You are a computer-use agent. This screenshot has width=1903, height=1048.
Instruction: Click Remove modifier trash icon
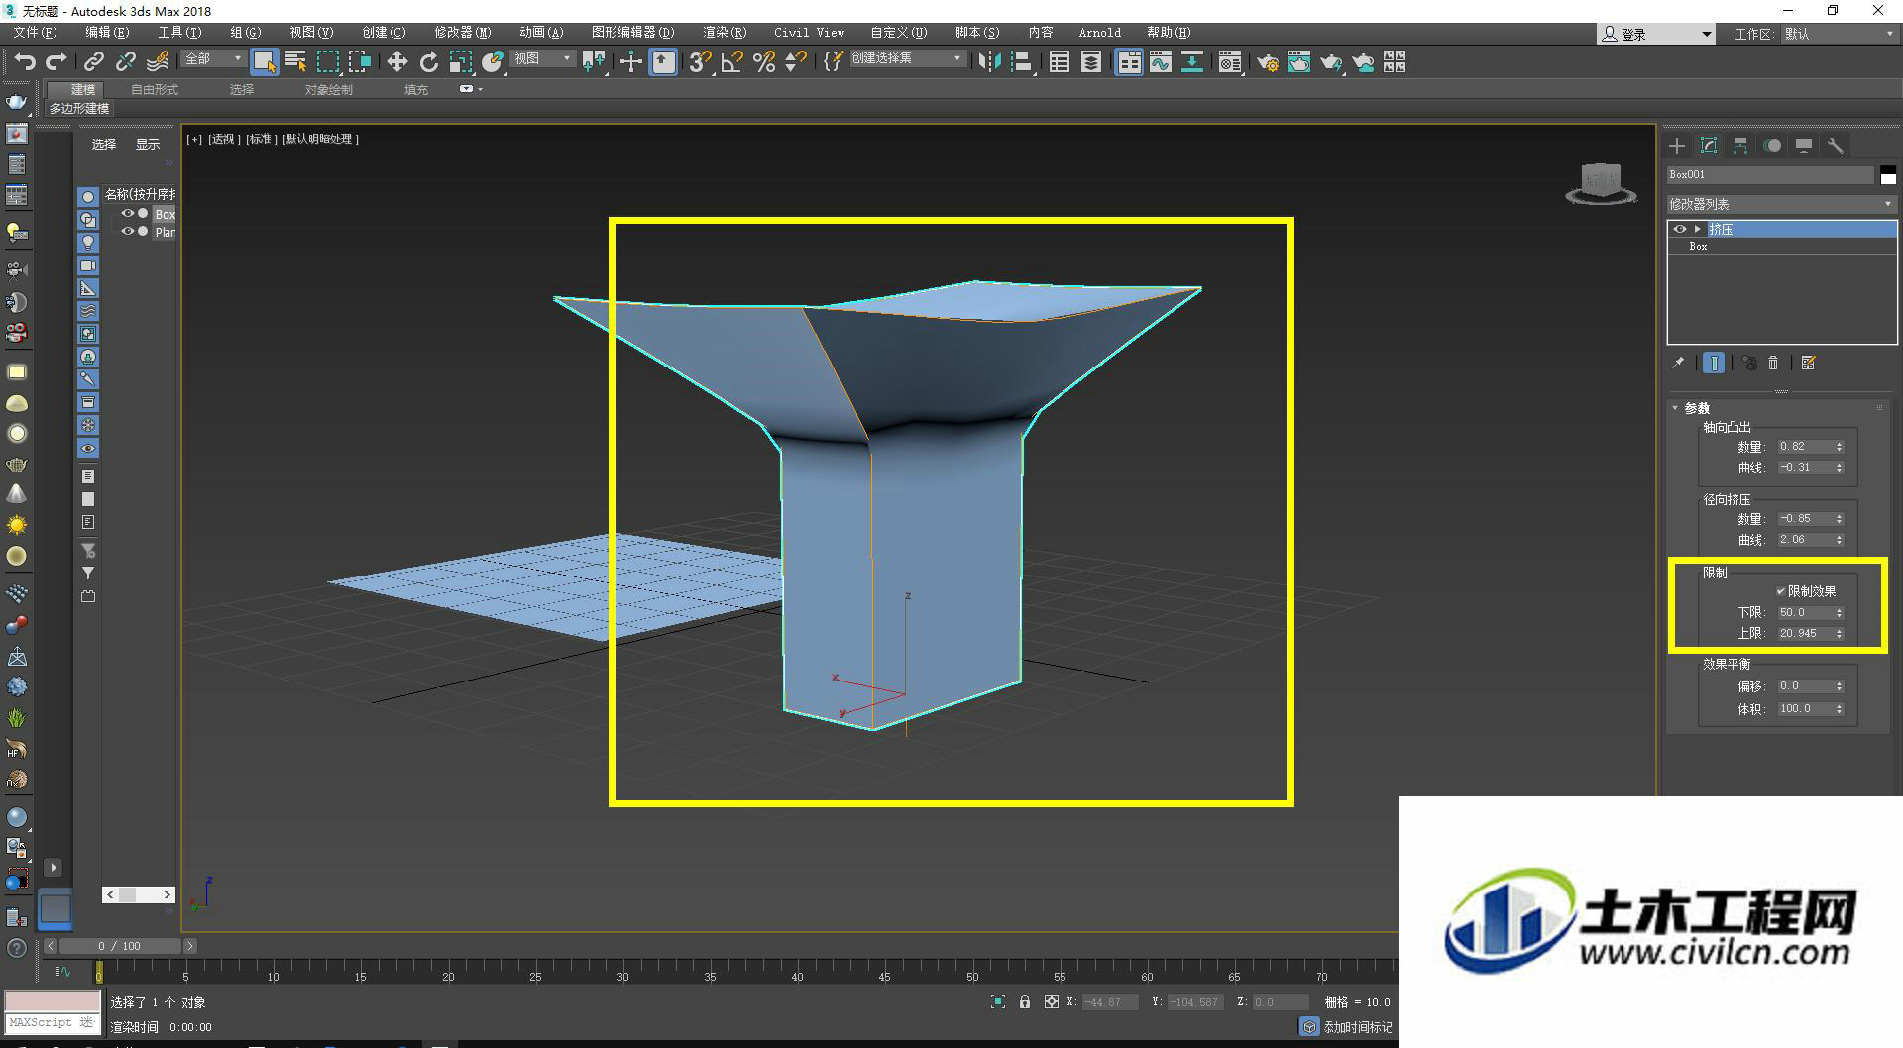coord(1773,363)
